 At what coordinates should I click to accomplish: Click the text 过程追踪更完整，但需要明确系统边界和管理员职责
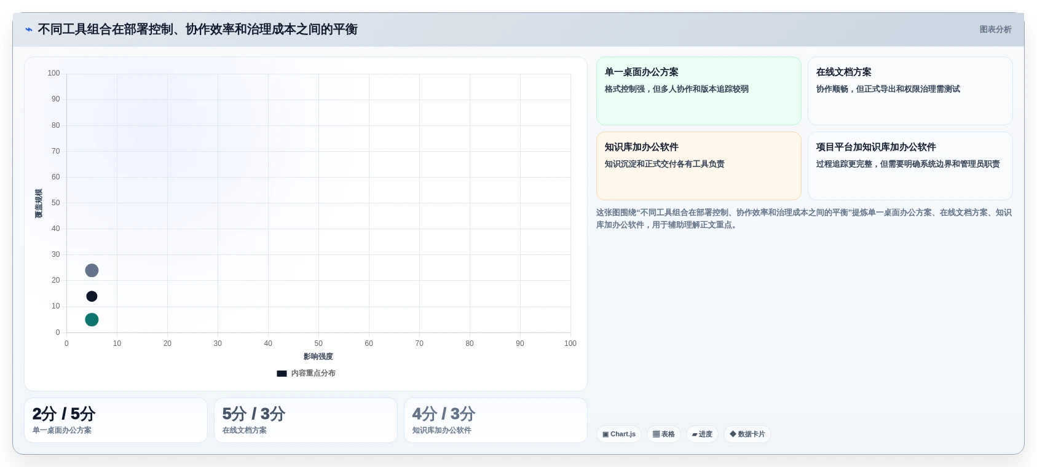908,164
